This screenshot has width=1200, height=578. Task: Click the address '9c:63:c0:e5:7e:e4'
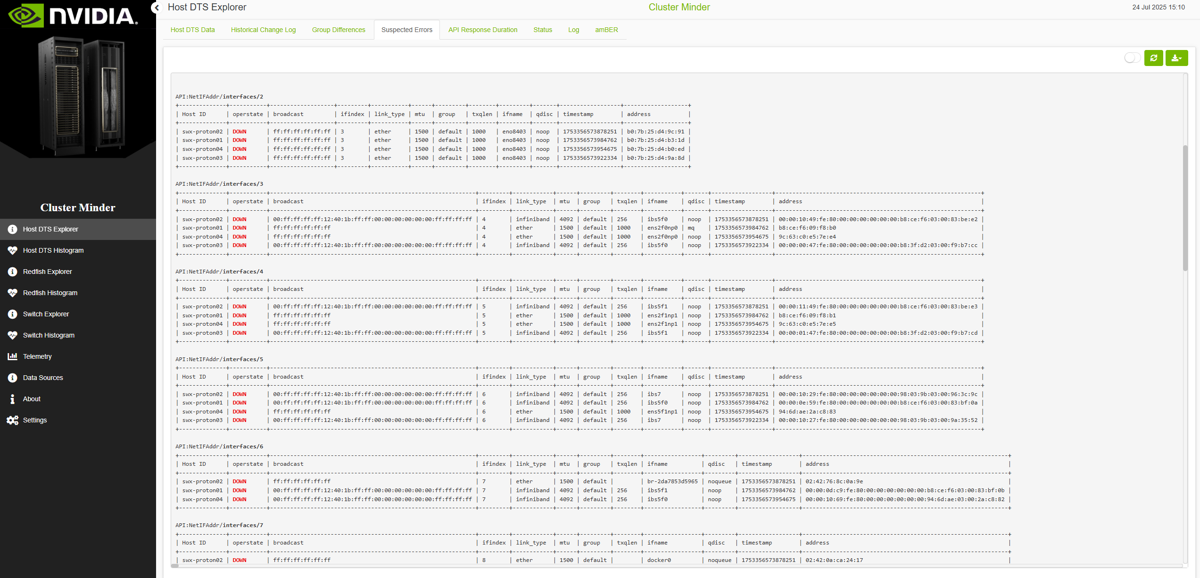click(x=807, y=237)
